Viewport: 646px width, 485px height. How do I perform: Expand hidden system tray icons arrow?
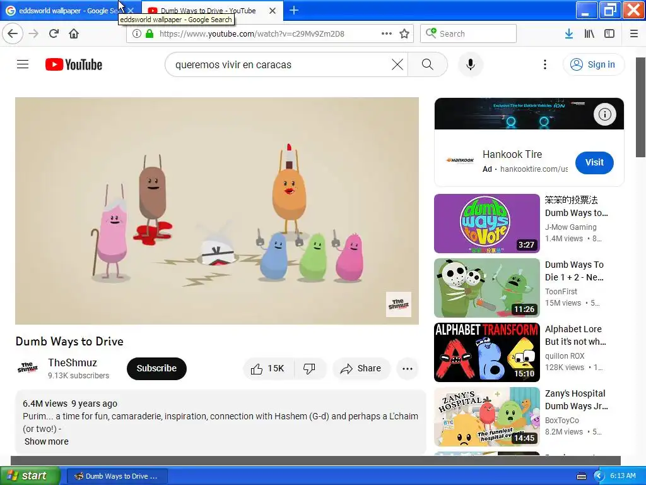coord(599,476)
